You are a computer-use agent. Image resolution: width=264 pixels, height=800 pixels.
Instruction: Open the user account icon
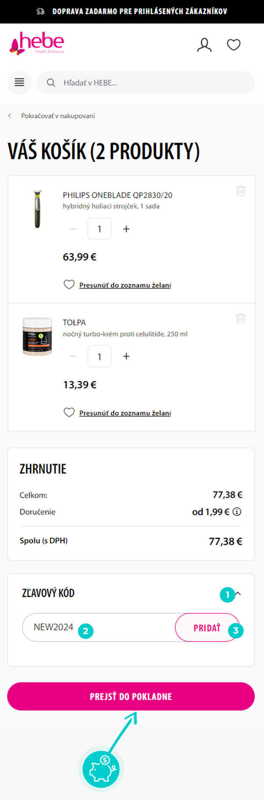[x=204, y=45]
